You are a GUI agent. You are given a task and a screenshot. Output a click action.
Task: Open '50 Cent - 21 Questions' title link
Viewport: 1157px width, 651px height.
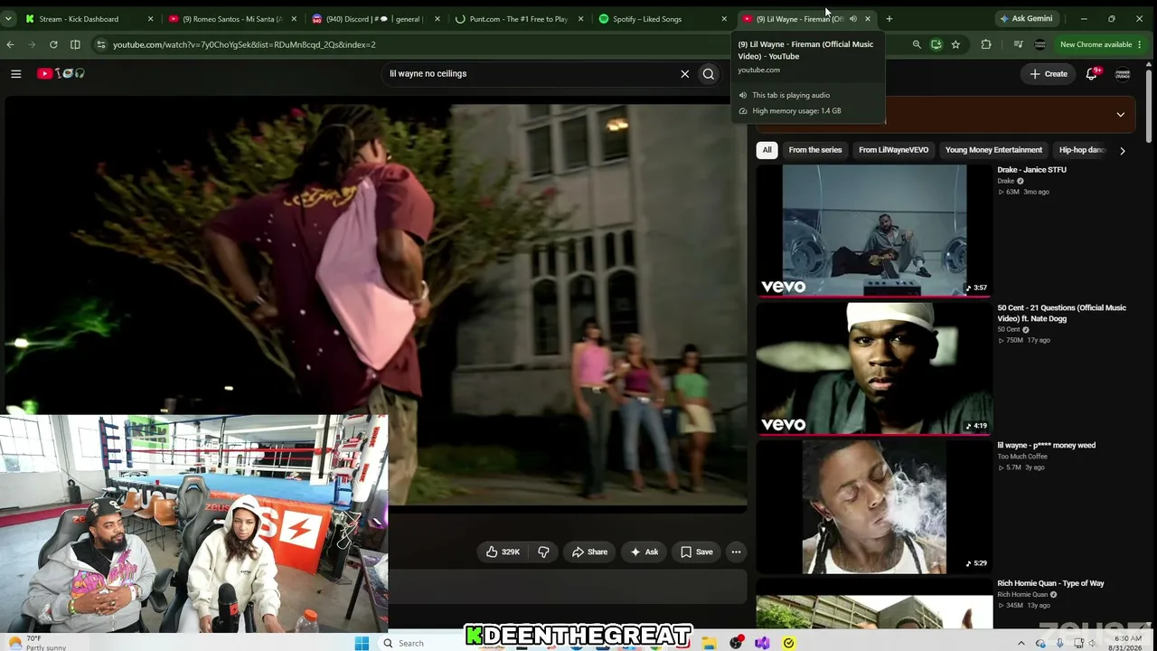(x=1061, y=313)
